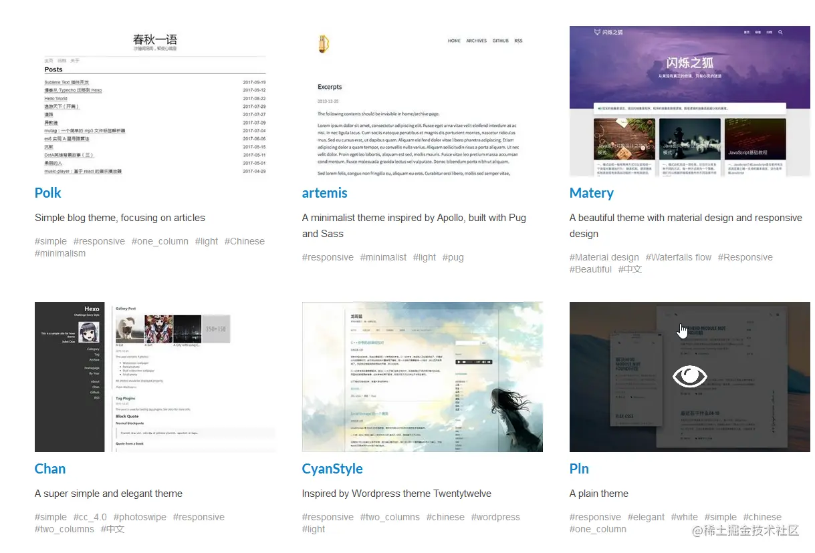This screenshot has width=815, height=553.
Task: Select the #chinese tag under CyanStyle
Action: pos(445,517)
